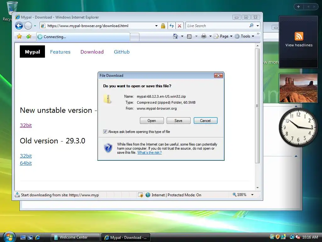This screenshot has width=322, height=242.
Task: Click inside the Live Search box
Action: (217, 26)
